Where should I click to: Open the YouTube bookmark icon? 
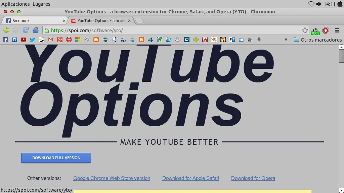[x=24, y=40]
